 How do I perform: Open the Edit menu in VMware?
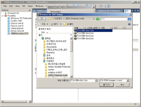click(x=11, y=6)
